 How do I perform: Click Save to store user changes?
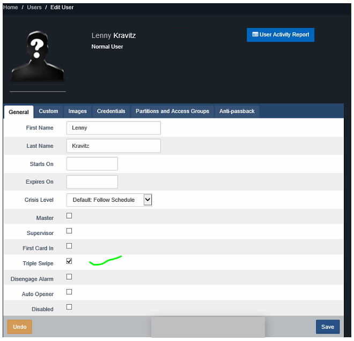click(x=327, y=327)
